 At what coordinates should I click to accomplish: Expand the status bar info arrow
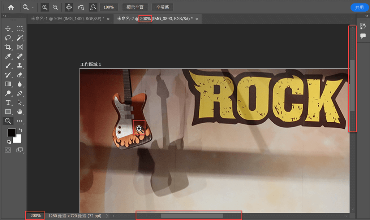[x=107, y=216]
